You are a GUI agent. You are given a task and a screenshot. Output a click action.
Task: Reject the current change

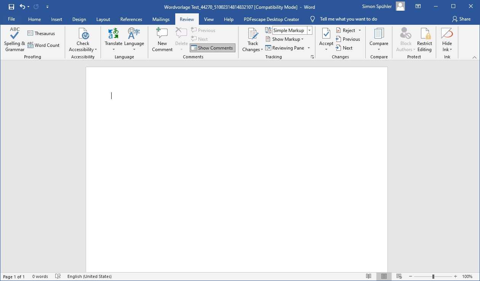pos(346,30)
